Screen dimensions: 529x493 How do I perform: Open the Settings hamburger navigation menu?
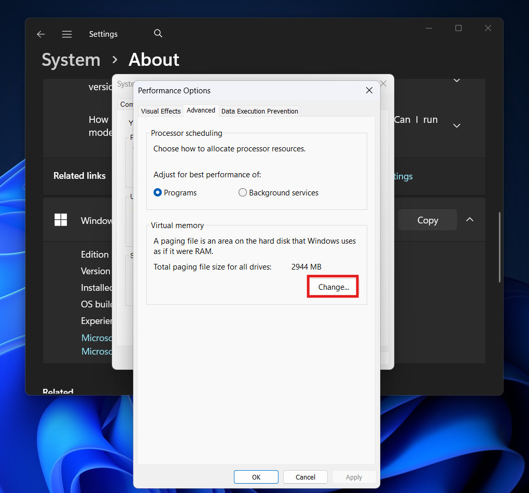pyautogui.click(x=67, y=34)
